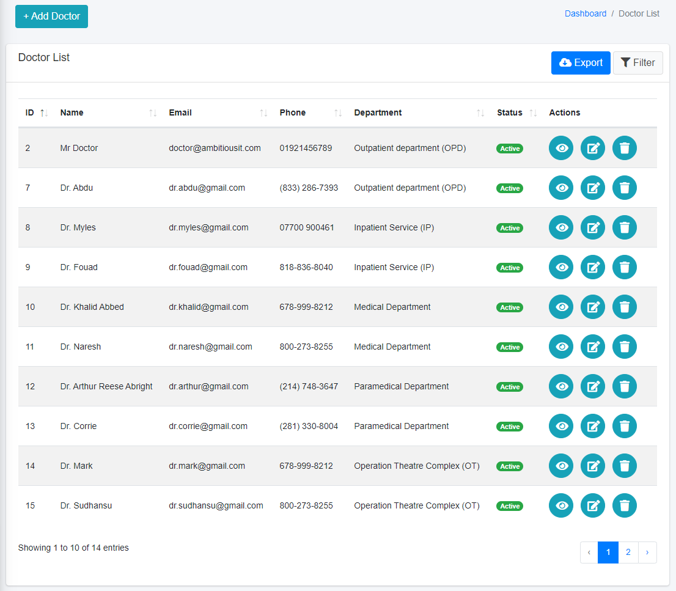Click the Add Doctor button
676x591 pixels.
(51, 17)
